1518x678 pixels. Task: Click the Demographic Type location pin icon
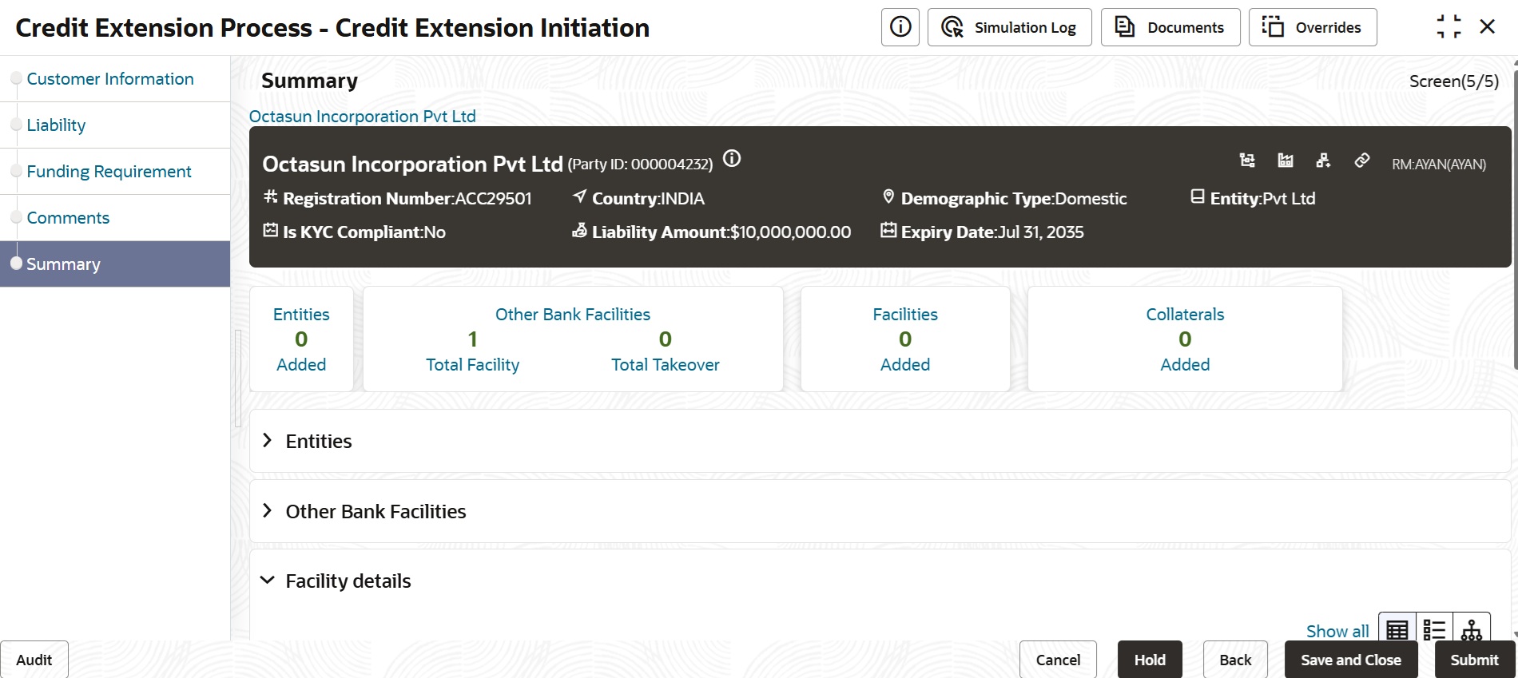click(888, 196)
